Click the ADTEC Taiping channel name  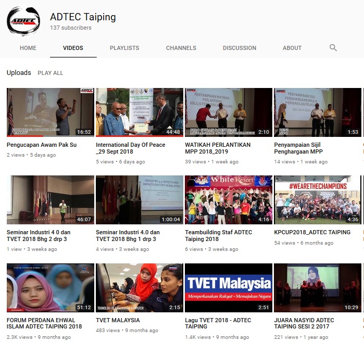[83, 17]
